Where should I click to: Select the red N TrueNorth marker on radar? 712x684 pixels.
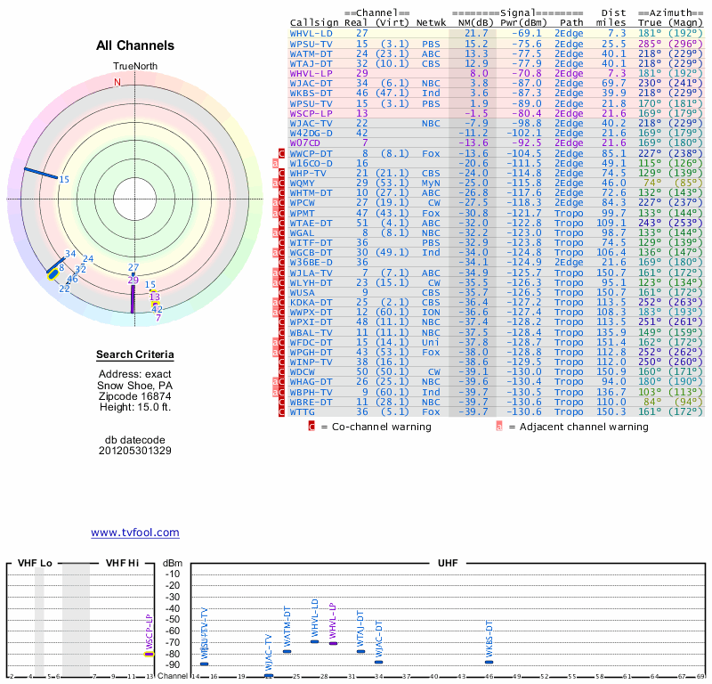117,83
